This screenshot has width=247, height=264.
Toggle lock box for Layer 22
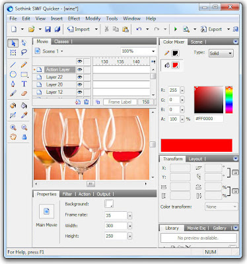87,77
